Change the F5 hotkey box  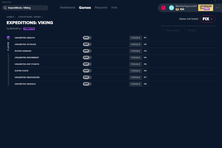(x=145, y=64)
